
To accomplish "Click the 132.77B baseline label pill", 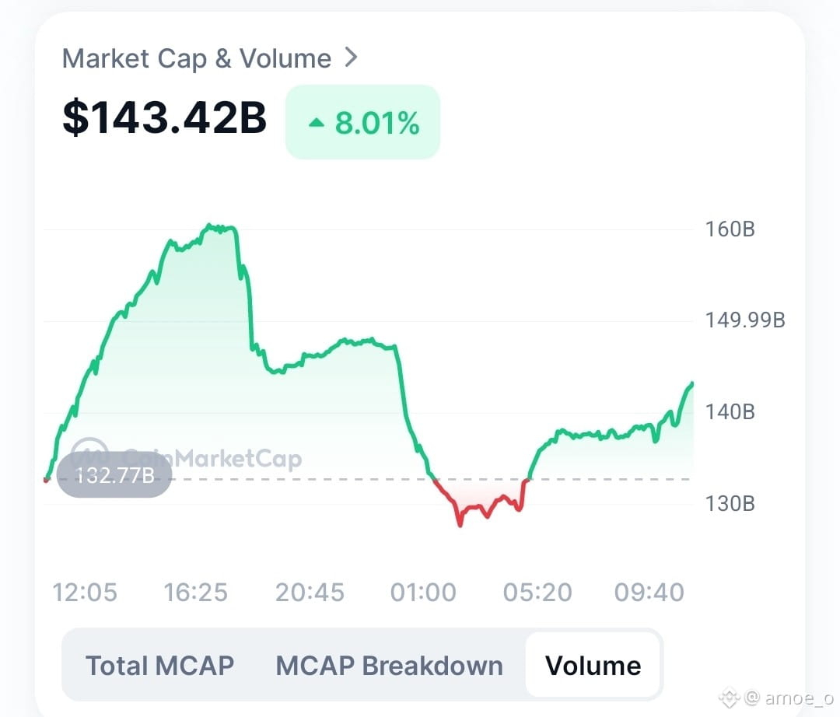I will (x=114, y=475).
